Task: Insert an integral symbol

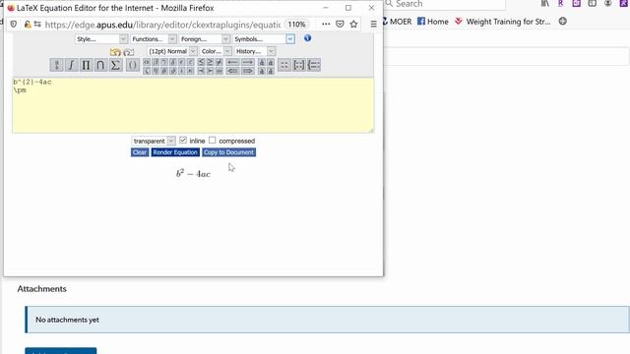Action: click(x=71, y=65)
